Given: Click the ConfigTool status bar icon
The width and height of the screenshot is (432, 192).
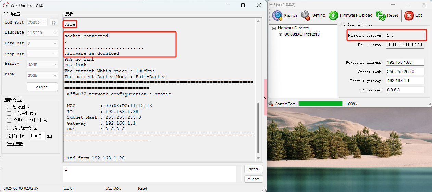Looking at the screenshot, I should (271, 104).
